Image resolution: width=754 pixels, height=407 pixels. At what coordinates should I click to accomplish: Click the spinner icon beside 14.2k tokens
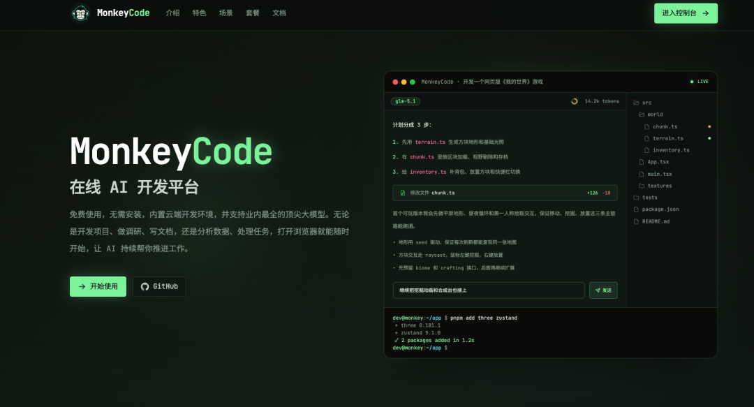574,101
